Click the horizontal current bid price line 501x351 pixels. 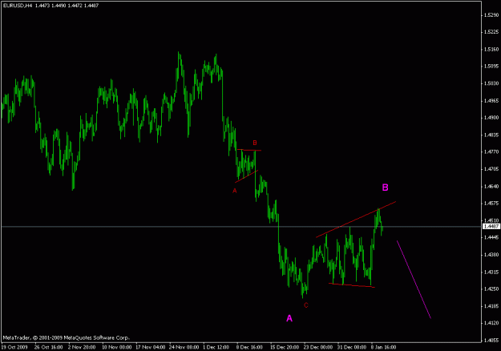[x=241, y=227]
